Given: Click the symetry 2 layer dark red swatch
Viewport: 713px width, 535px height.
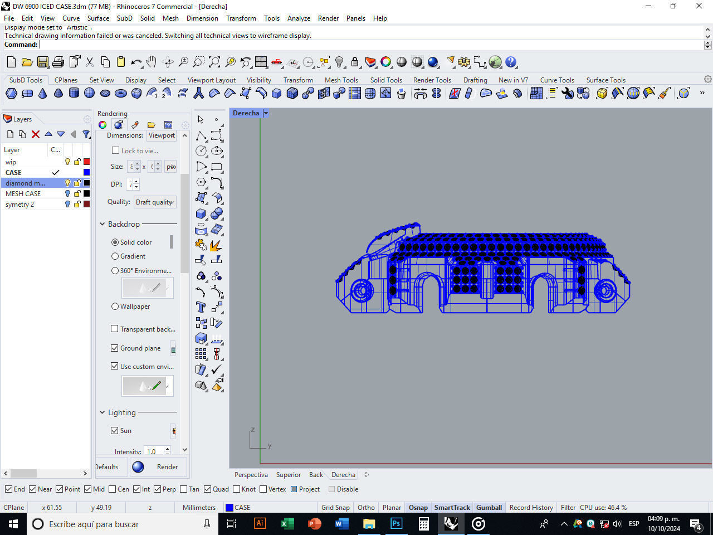Looking at the screenshot, I should coord(86,204).
